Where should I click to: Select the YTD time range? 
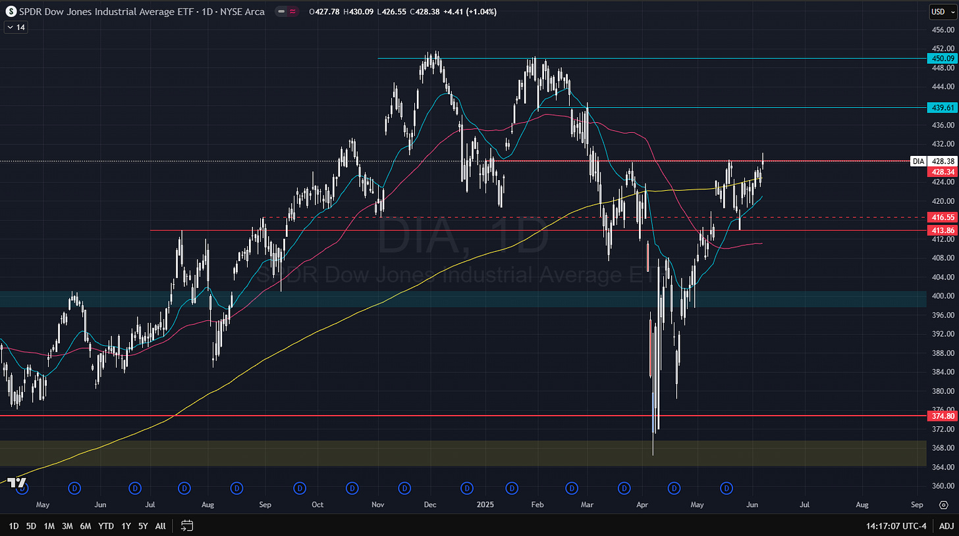pos(105,526)
